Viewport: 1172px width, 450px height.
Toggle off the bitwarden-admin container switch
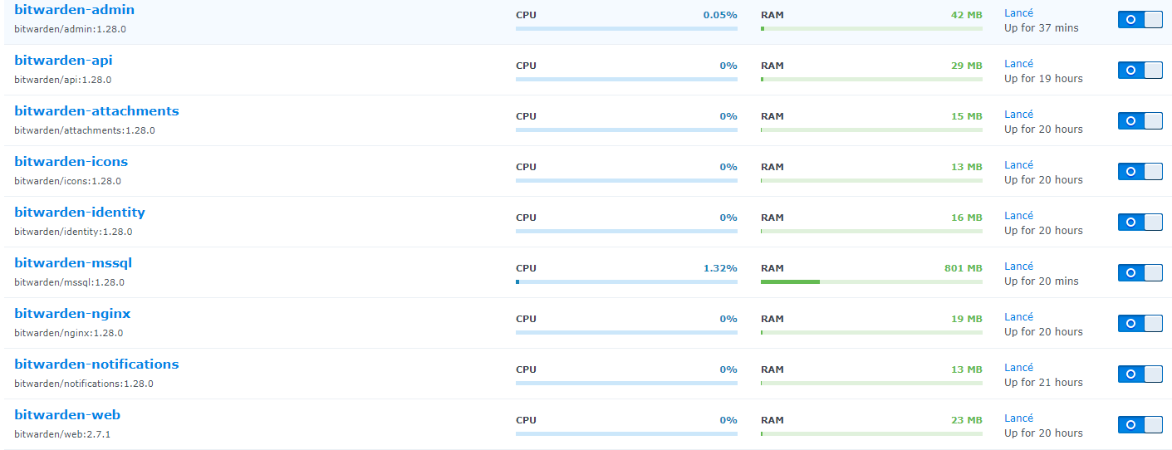[x=1140, y=20]
